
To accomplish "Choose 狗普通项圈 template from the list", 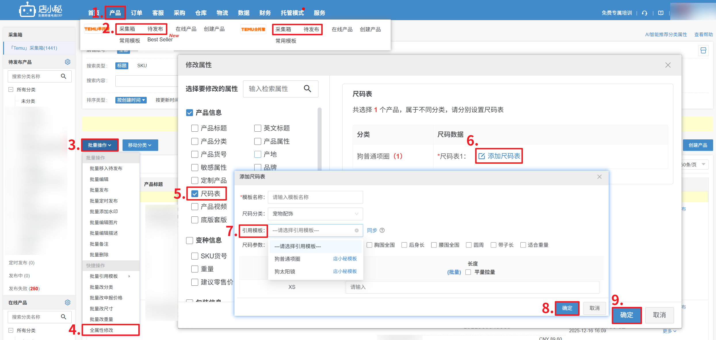I will pyautogui.click(x=287, y=259).
